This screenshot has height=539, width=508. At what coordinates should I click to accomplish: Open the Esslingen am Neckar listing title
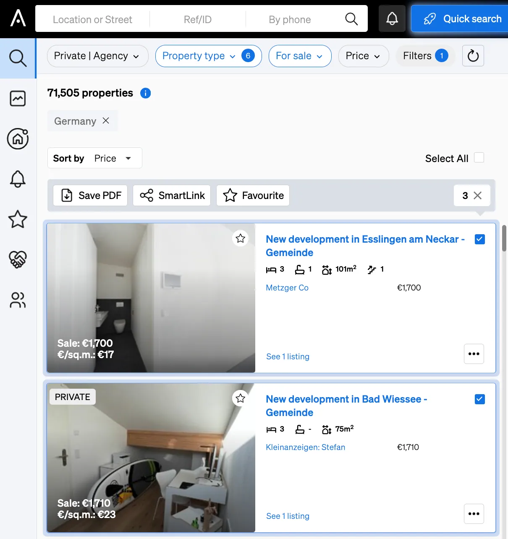pyautogui.click(x=365, y=246)
